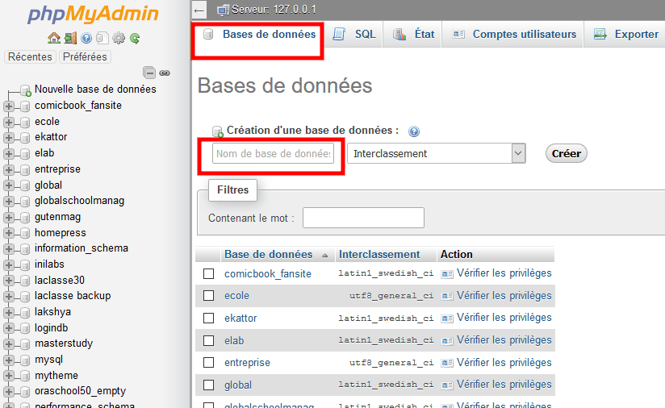Screen dimensions: 665x408
Task: Click the phpMyAdmin logo
Action: (x=93, y=14)
